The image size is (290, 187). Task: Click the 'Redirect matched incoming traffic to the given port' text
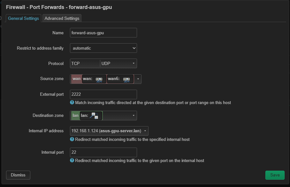click(x=140, y=160)
